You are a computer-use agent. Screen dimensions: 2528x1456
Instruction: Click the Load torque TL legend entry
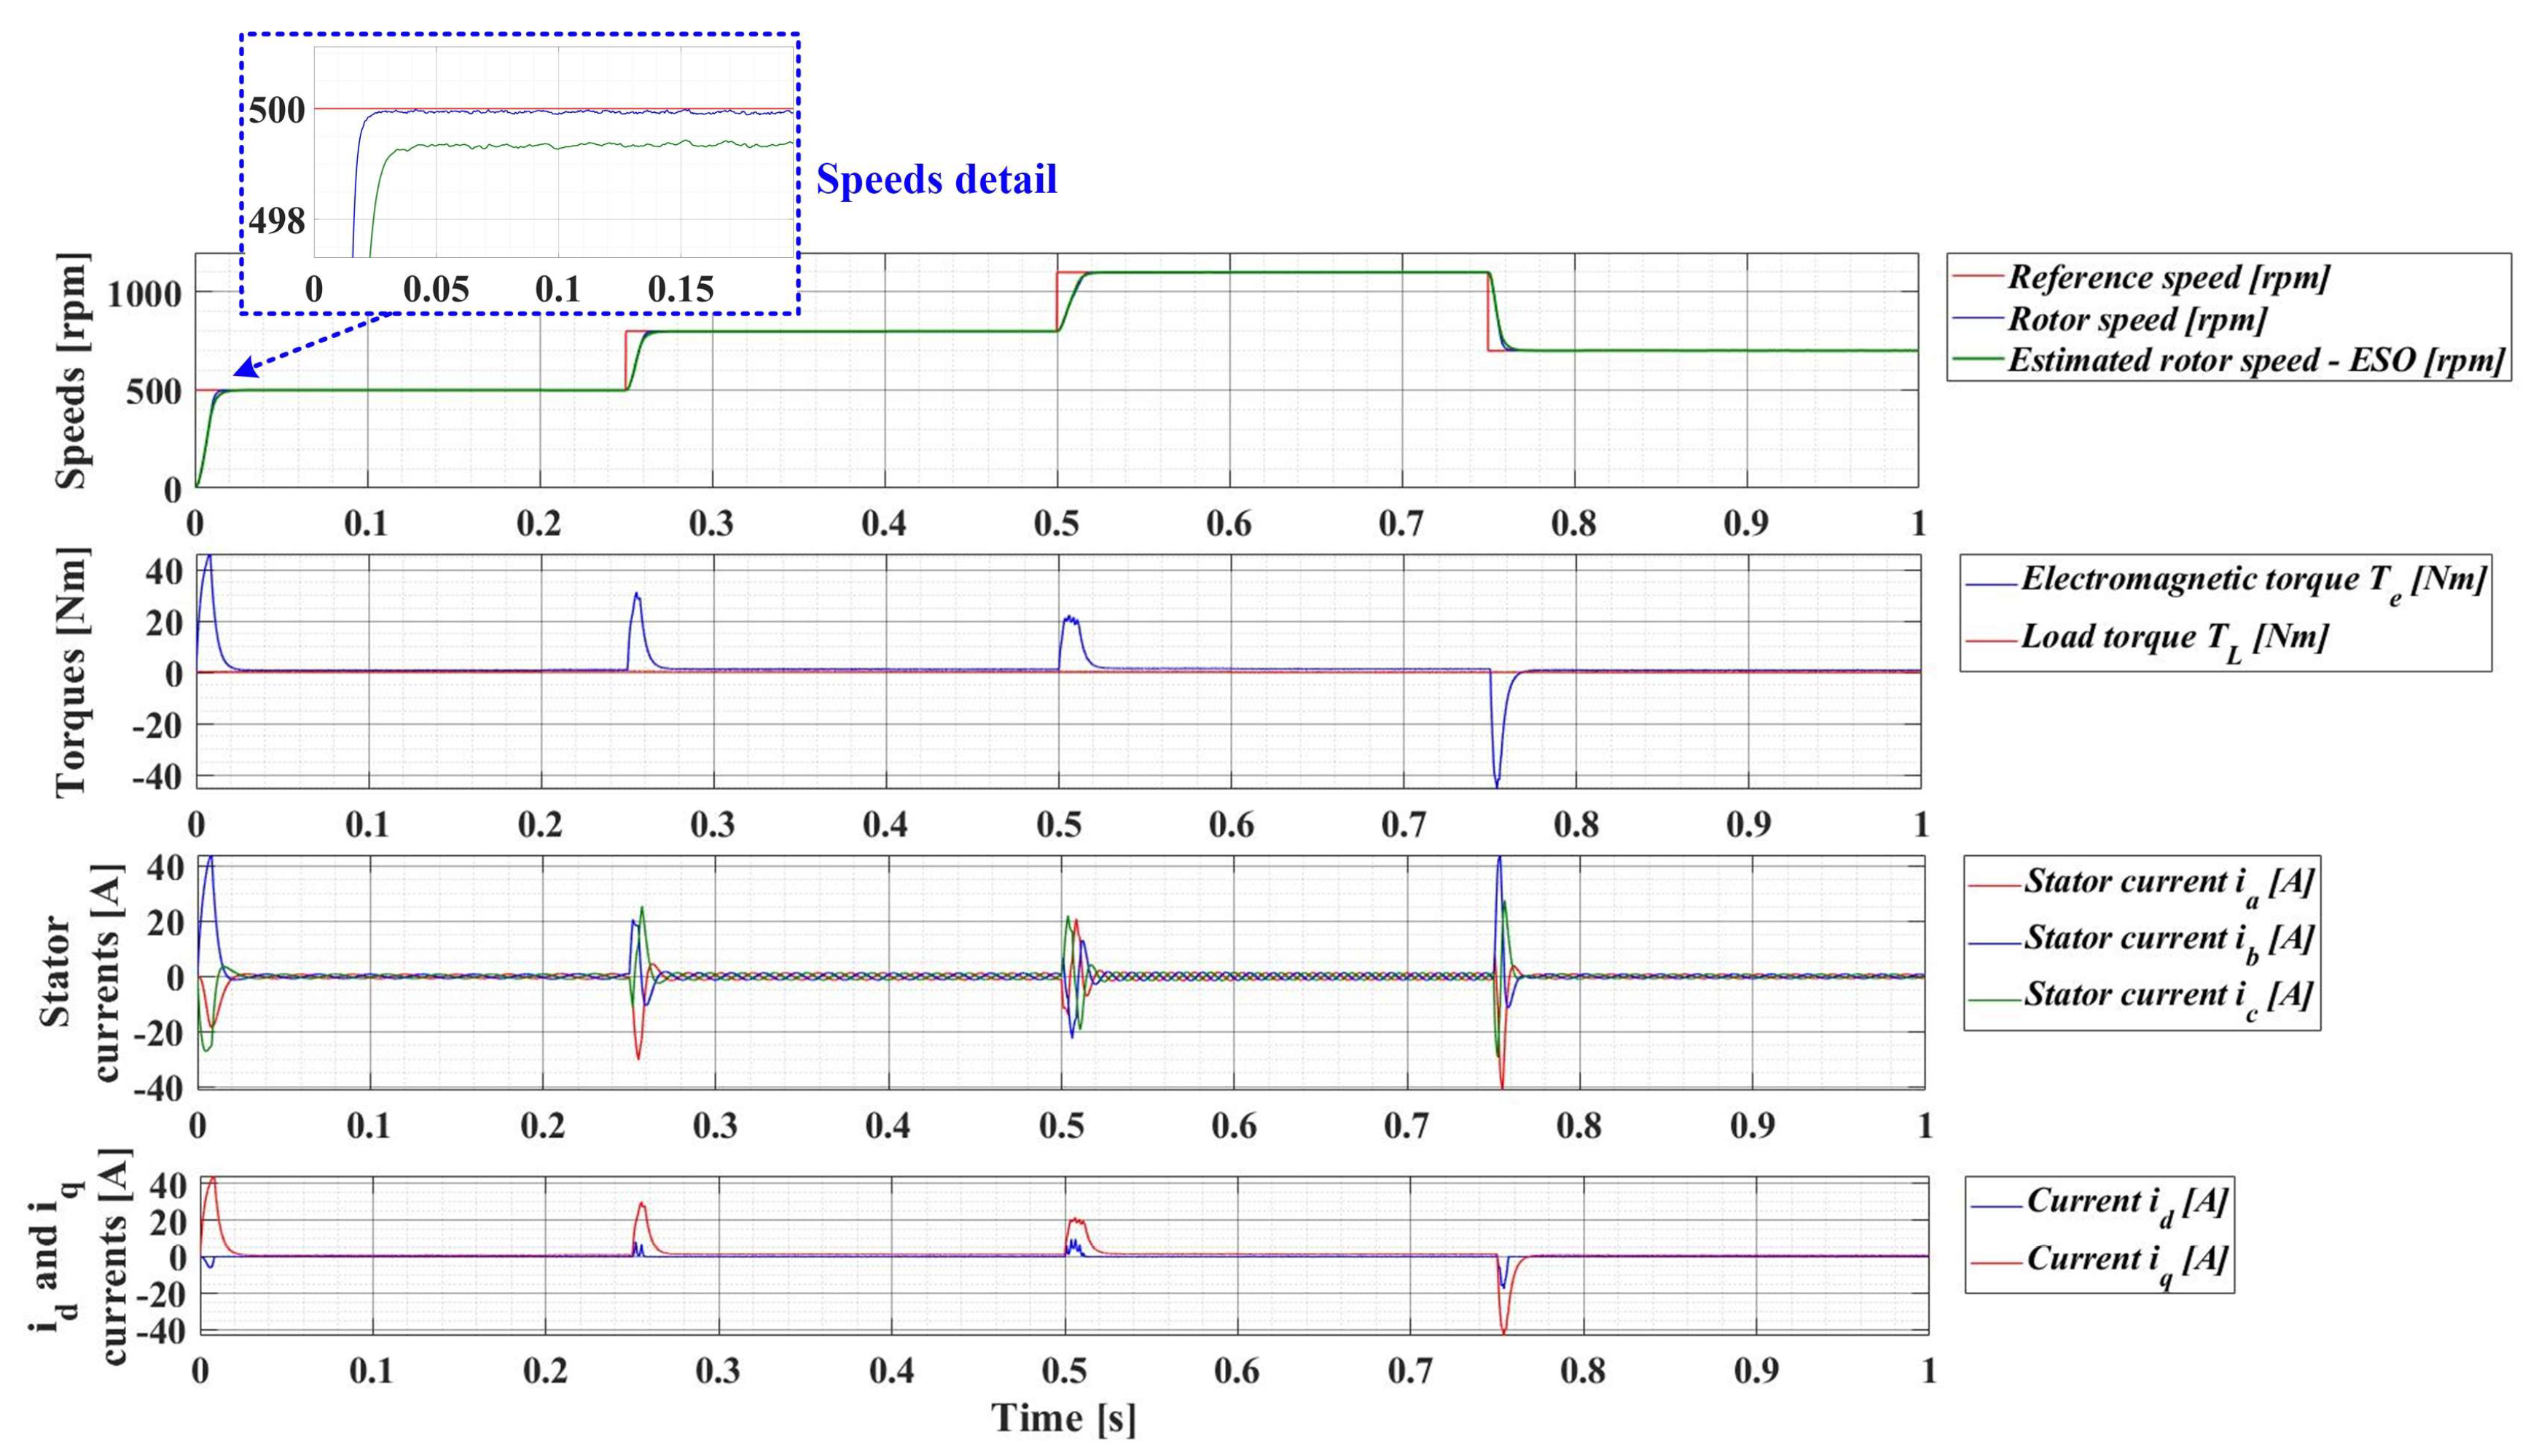point(2173,638)
